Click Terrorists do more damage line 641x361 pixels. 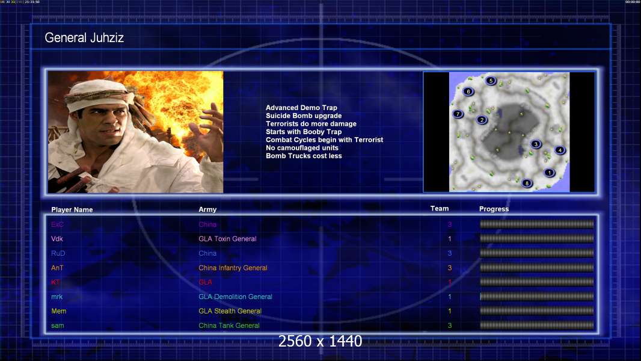tap(311, 124)
